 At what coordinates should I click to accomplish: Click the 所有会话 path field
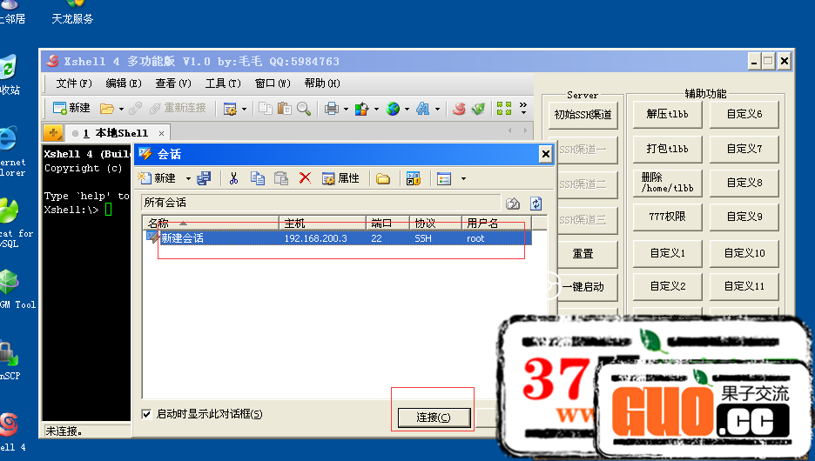pos(320,203)
